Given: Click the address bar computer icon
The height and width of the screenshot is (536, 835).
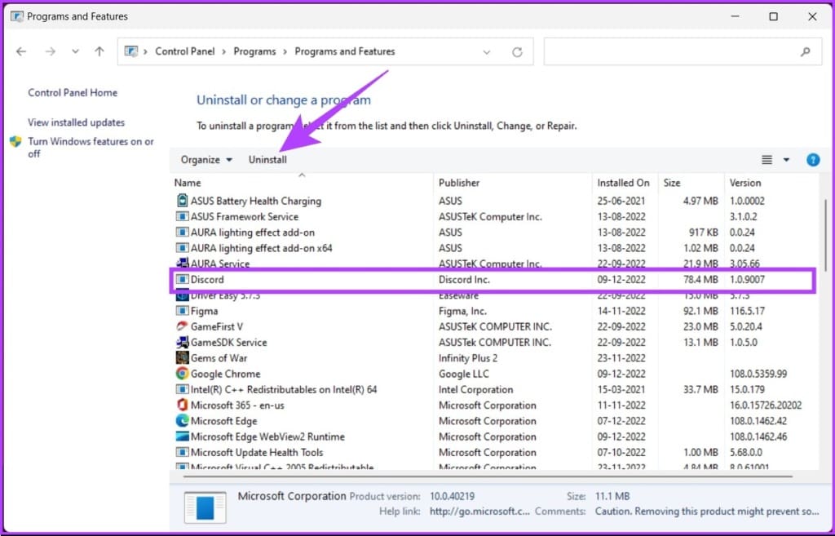Looking at the screenshot, I should [131, 51].
